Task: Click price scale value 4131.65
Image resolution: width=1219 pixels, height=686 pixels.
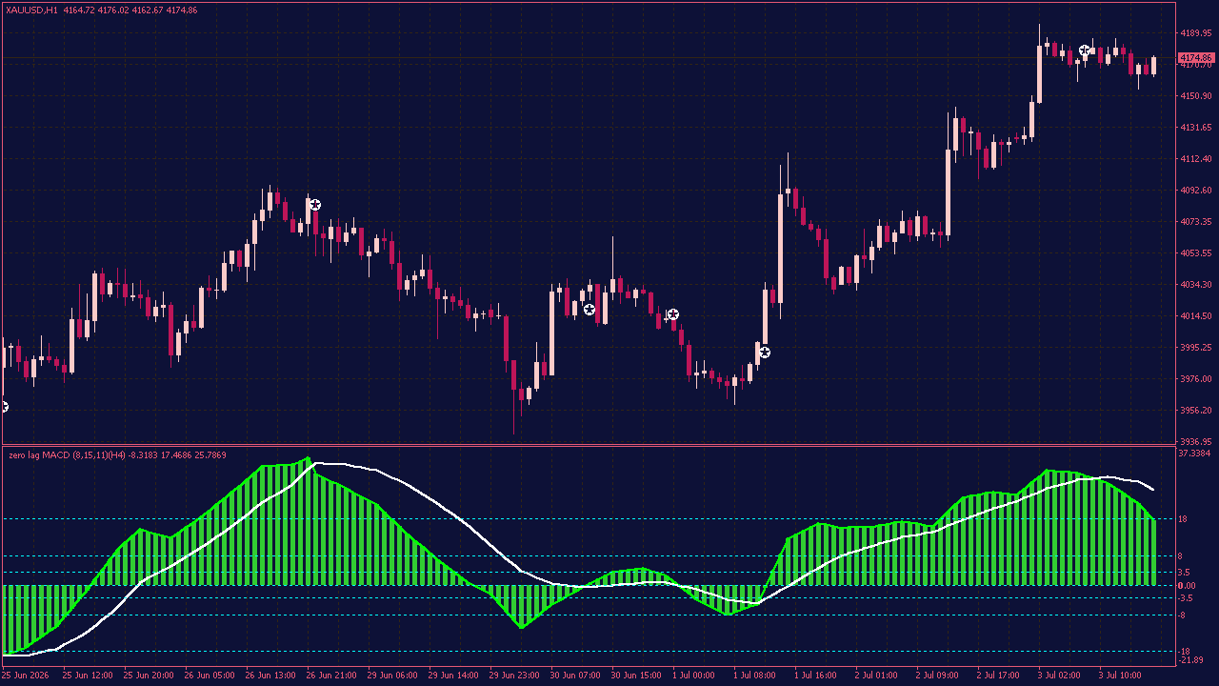Action: [1195, 128]
